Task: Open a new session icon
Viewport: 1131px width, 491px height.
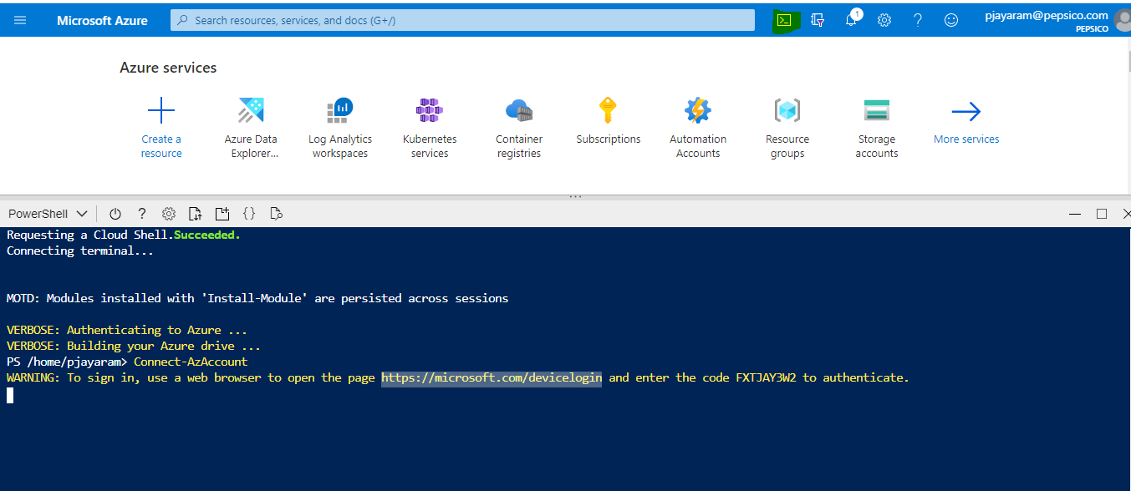Action: [222, 214]
